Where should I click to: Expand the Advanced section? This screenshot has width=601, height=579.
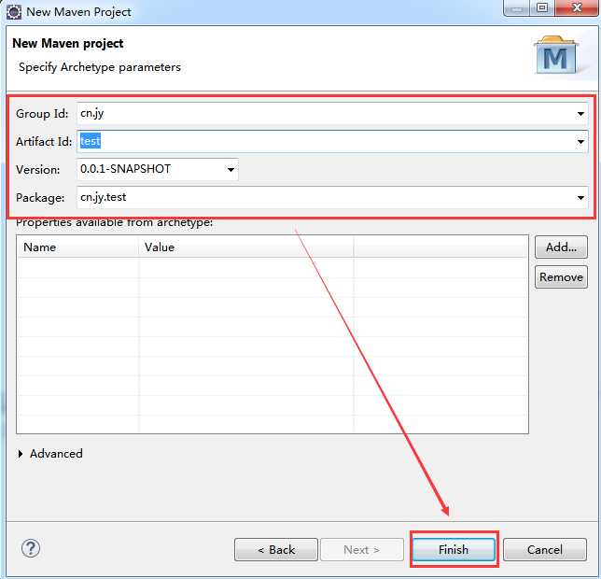click(x=21, y=454)
